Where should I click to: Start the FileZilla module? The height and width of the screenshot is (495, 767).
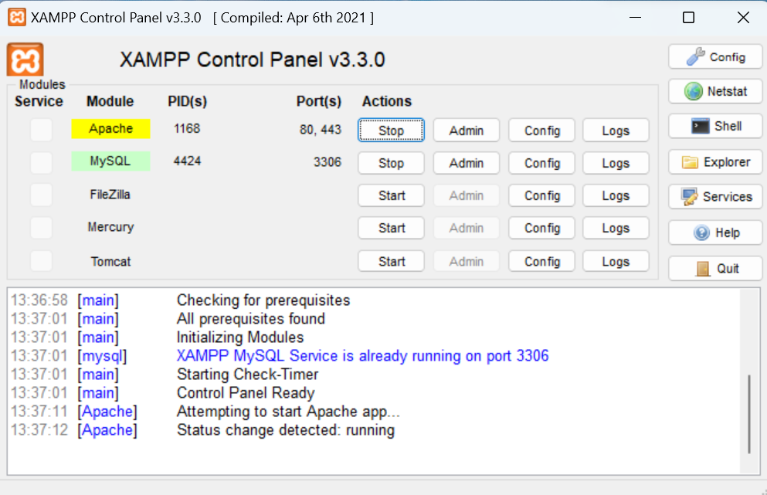point(391,195)
